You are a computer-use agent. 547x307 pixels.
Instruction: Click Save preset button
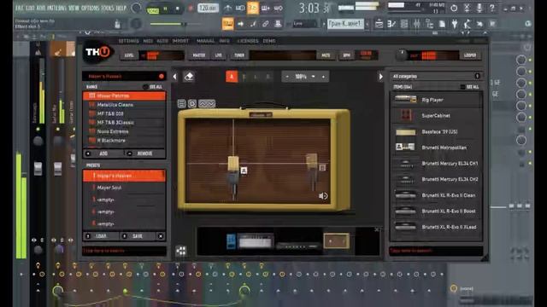pyautogui.click(x=137, y=236)
